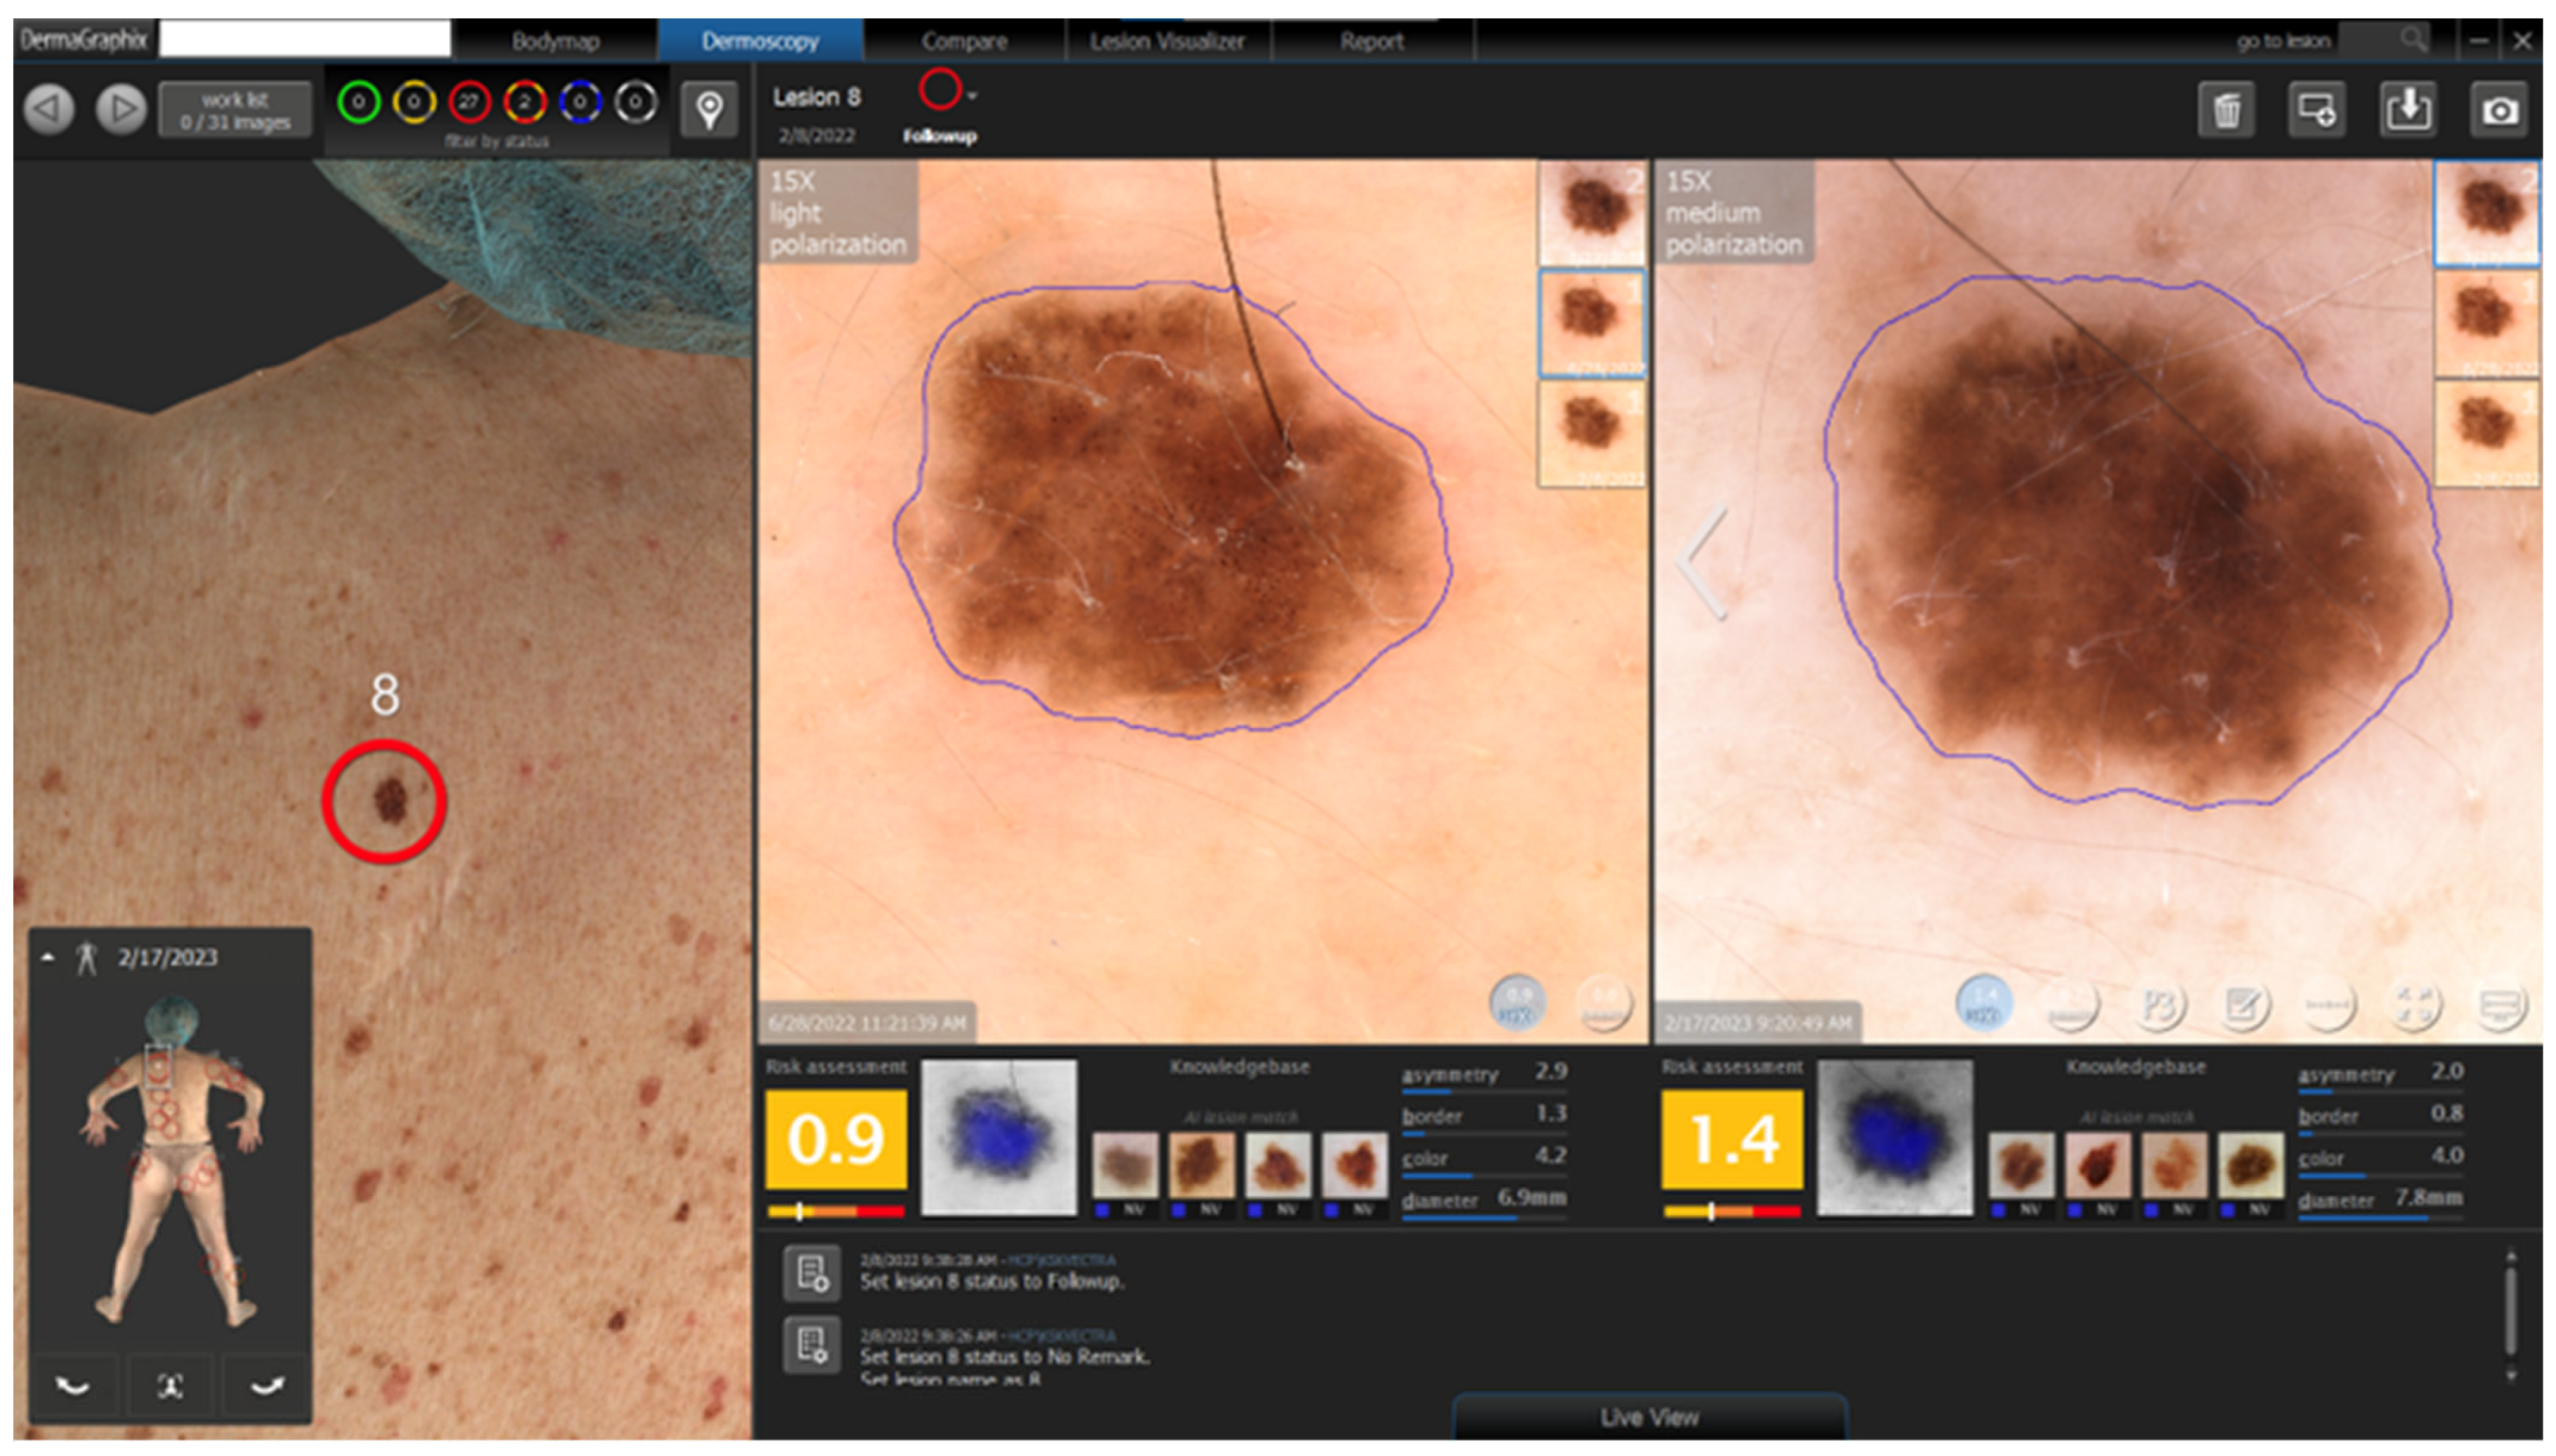
Task: Click the fullscreen expand icon on right image
Action: [x=2414, y=1004]
